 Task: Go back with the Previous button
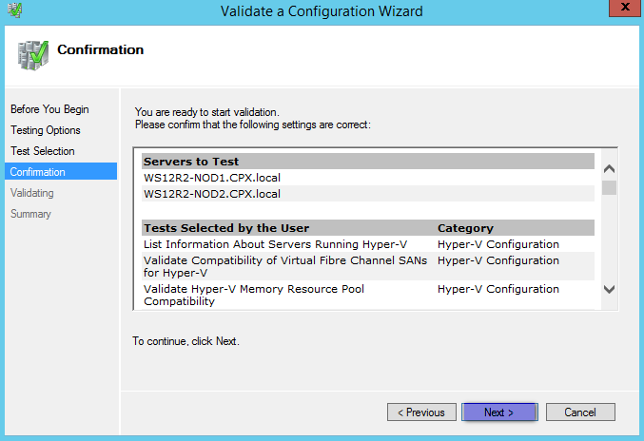click(x=421, y=412)
